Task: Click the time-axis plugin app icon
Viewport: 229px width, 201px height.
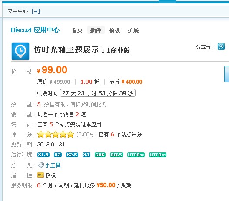Action: click(20, 51)
